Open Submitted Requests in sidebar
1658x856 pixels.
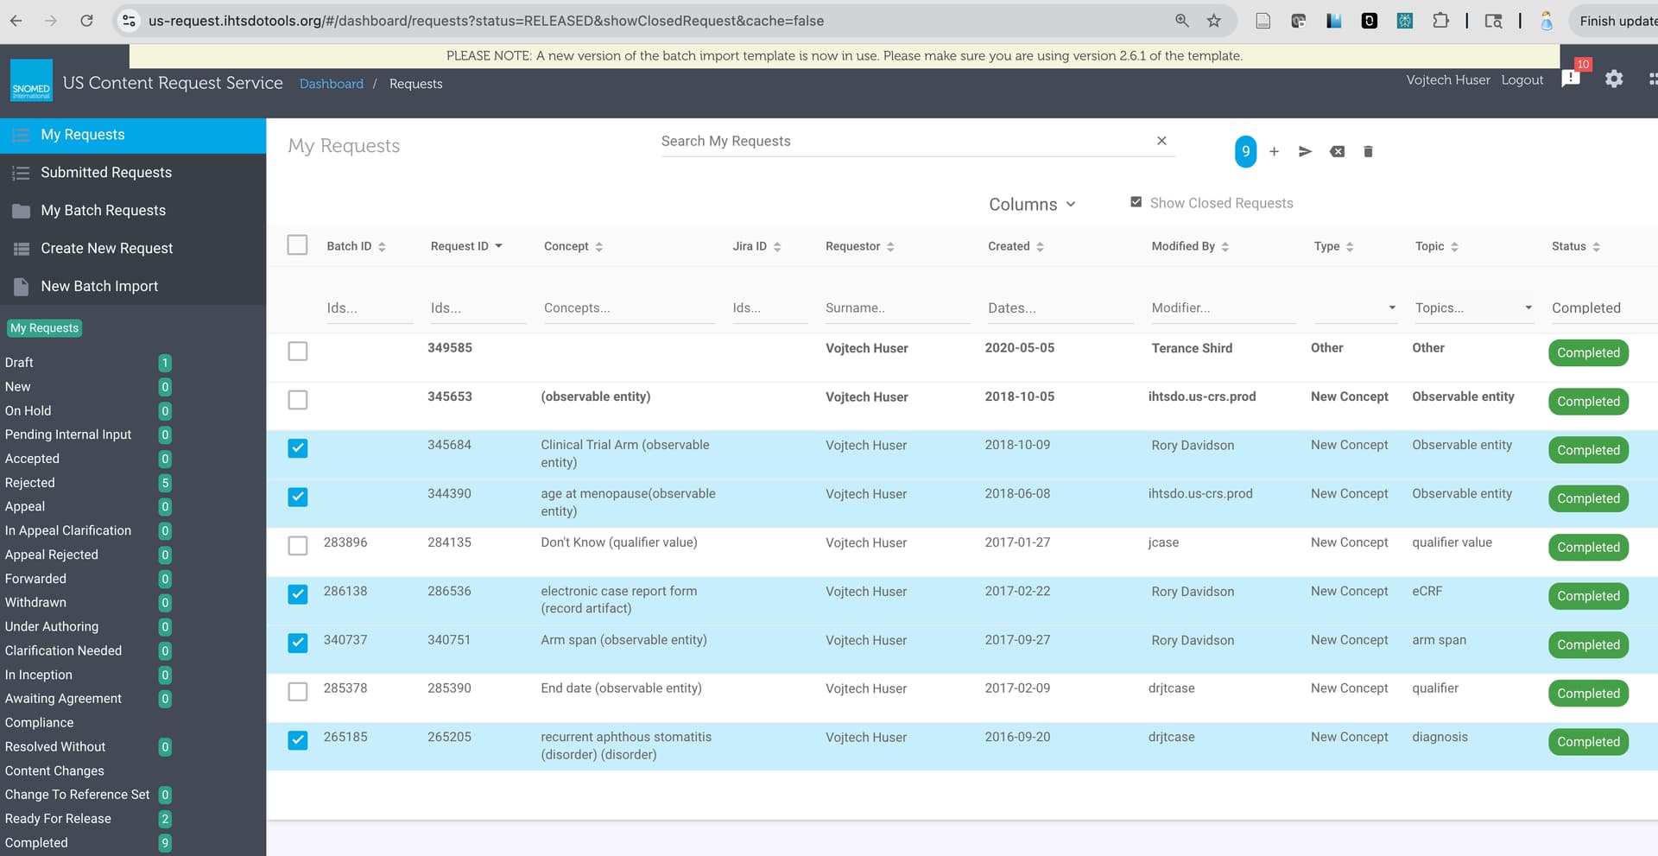(x=106, y=173)
